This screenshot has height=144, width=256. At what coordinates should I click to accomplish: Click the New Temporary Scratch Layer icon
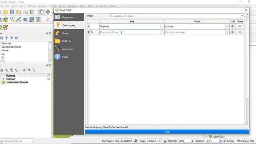coord(25,20)
